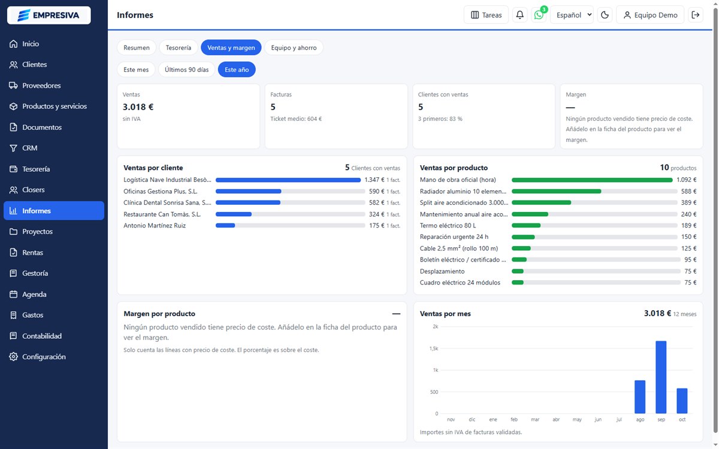719x449 pixels.
Task: Open Tesorería in the sidebar
Action: 54,169
